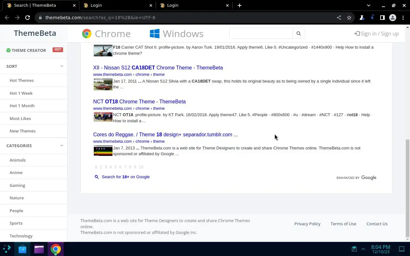The height and width of the screenshot is (256, 410).
Task: Open Chrome three-dot menu
Action: pos(403,18)
